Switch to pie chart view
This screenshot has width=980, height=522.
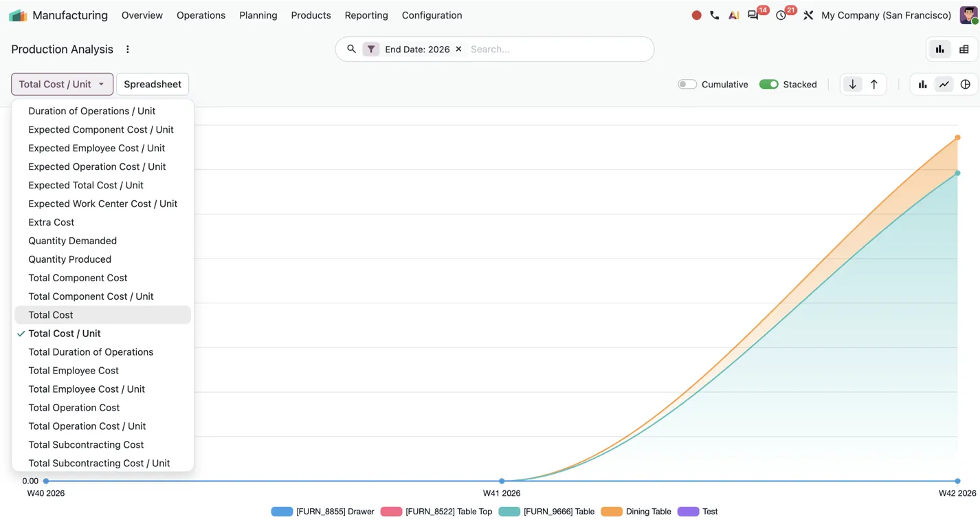[x=965, y=85]
